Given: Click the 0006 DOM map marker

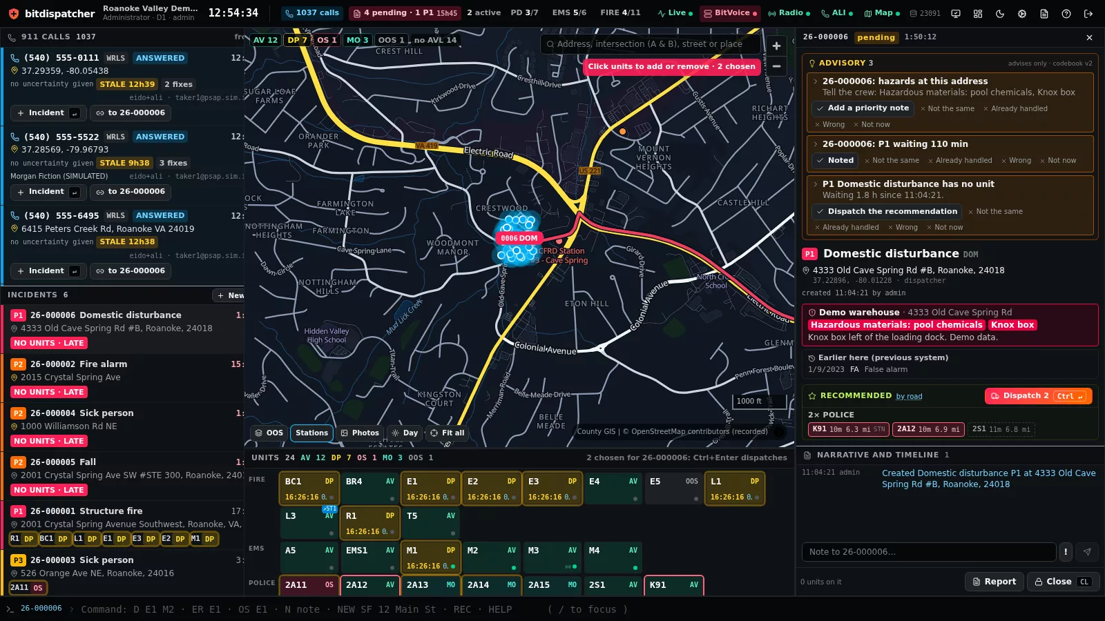Looking at the screenshot, I should (519, 238).
